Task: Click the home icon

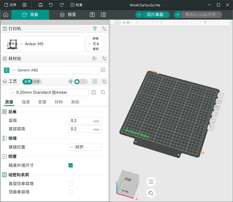Action: (x=6, y=15)
